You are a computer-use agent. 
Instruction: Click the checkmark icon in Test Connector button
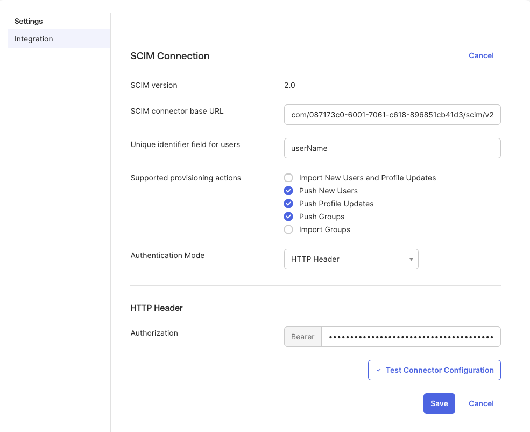tap(379, 371)
